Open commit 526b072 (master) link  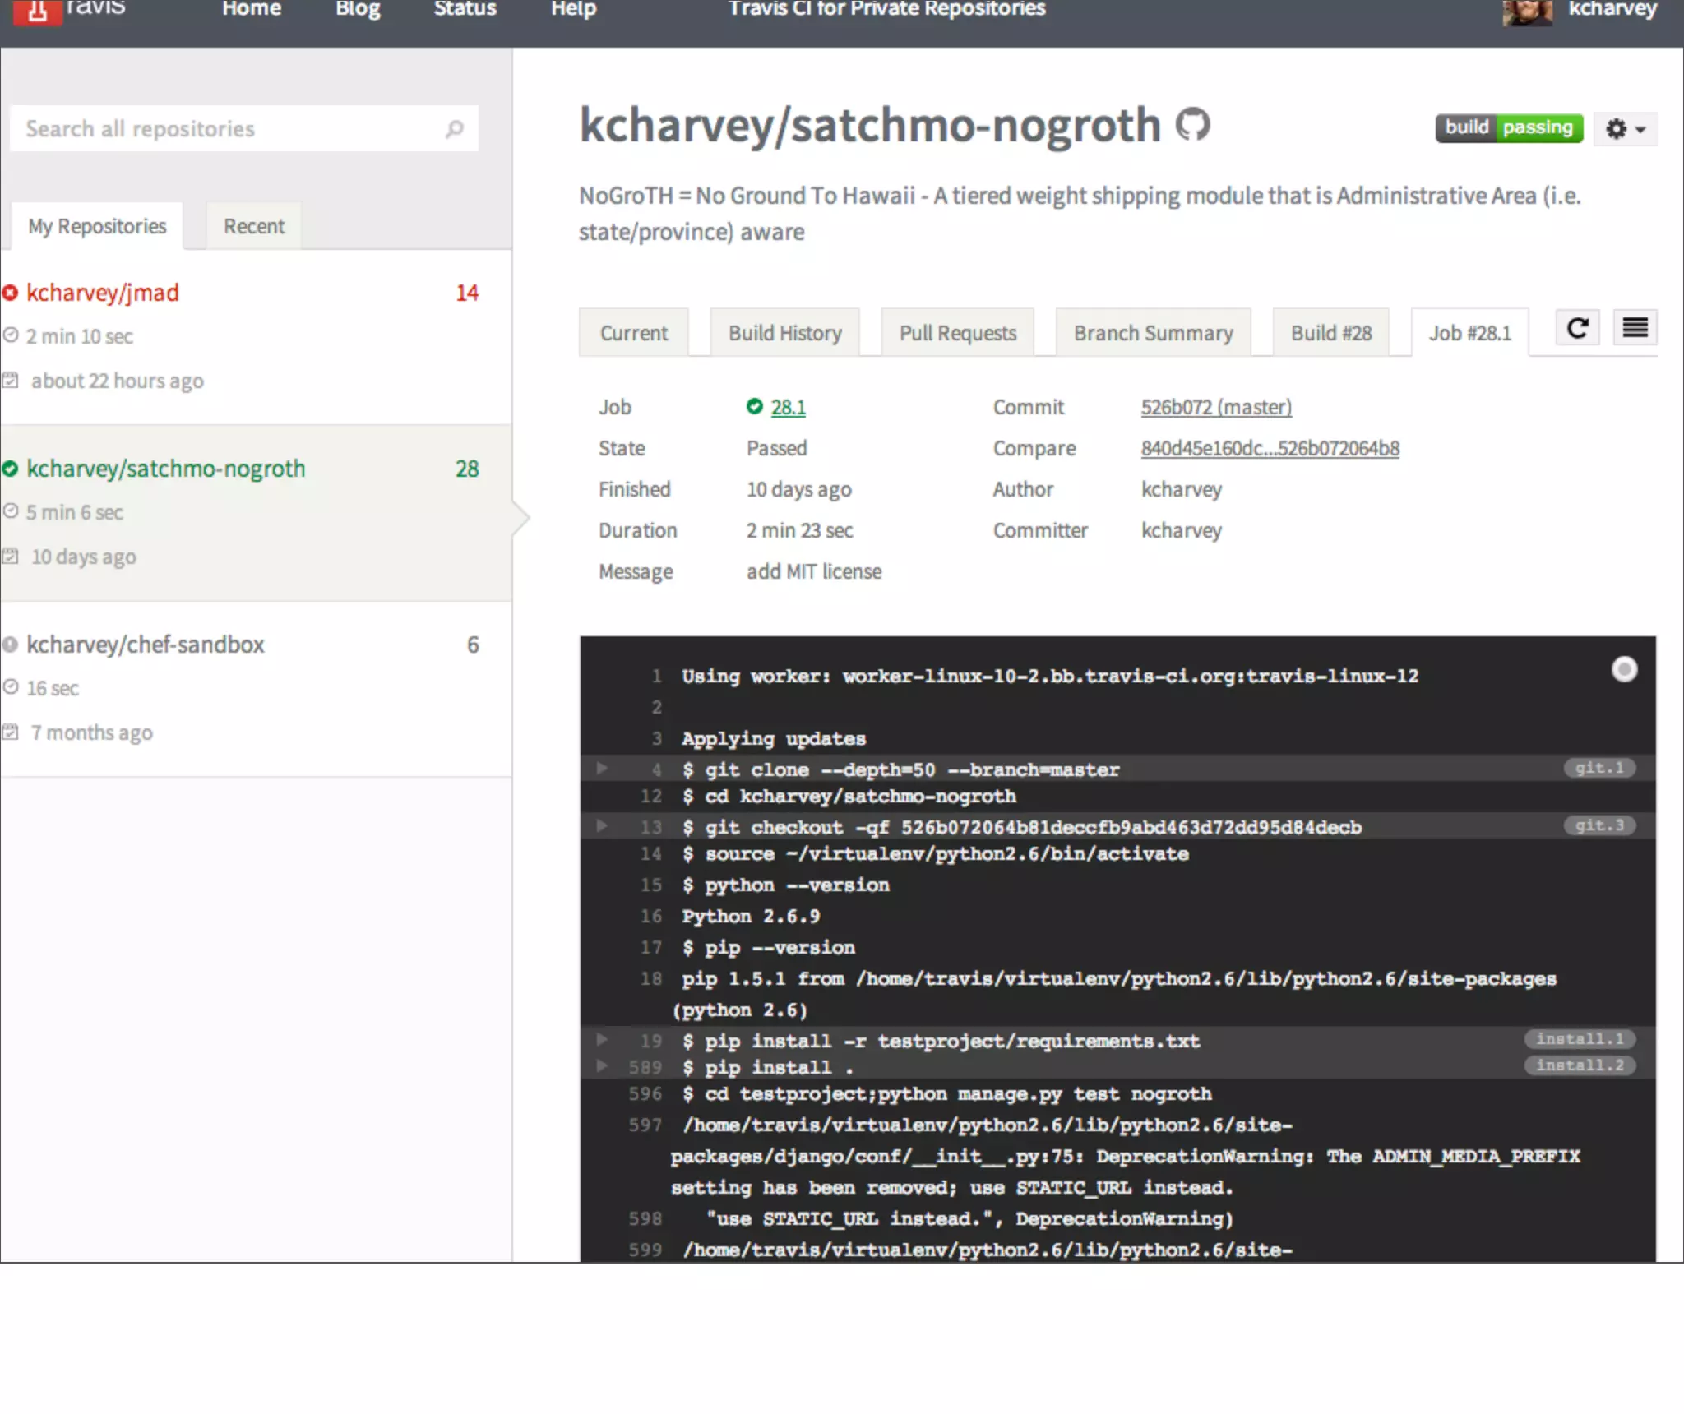(x=1216, y=407)
